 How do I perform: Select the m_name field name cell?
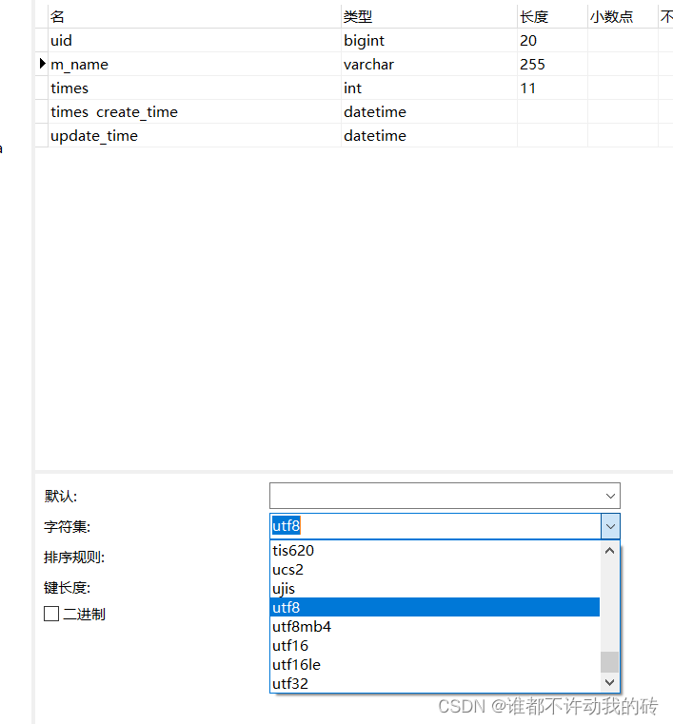[194, 64]
